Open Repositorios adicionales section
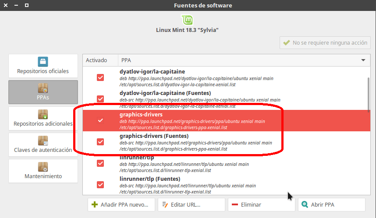 click(x=43, y=118)
